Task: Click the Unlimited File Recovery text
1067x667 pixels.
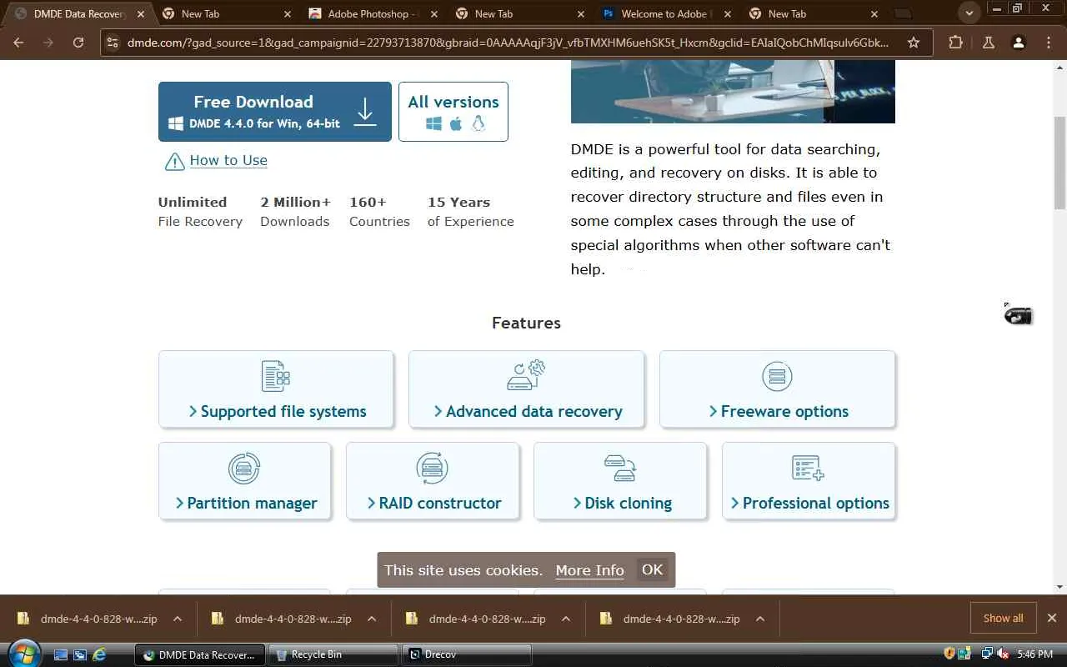Action: click(x=200, y=212)
